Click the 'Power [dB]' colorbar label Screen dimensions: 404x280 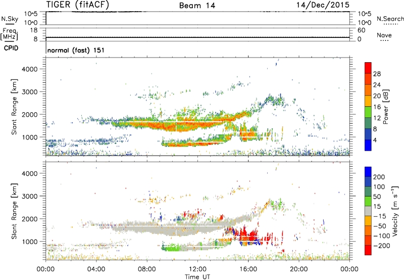coord(386,107)
